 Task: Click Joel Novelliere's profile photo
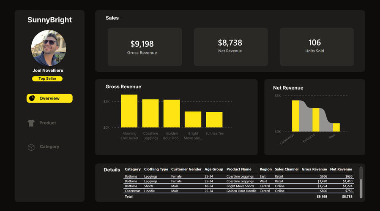point(48,48)
